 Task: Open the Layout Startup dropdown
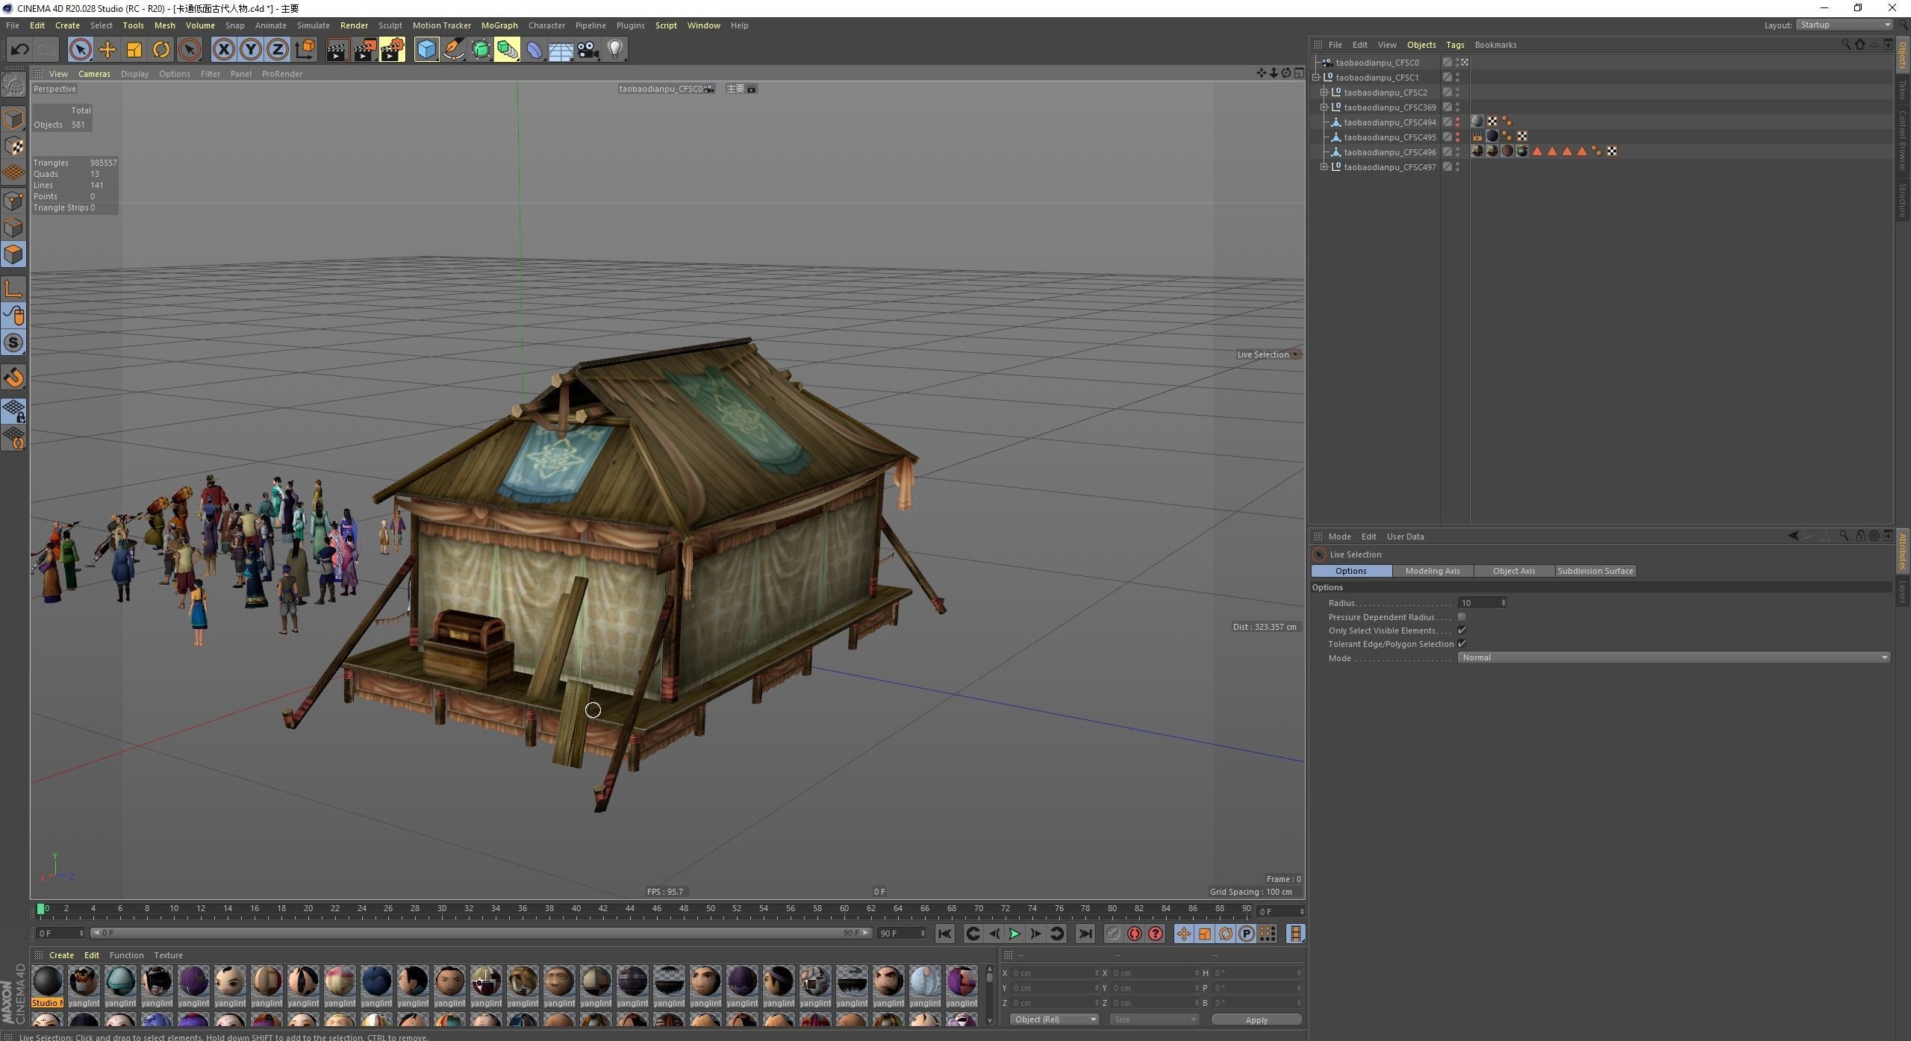(1844, 25)
